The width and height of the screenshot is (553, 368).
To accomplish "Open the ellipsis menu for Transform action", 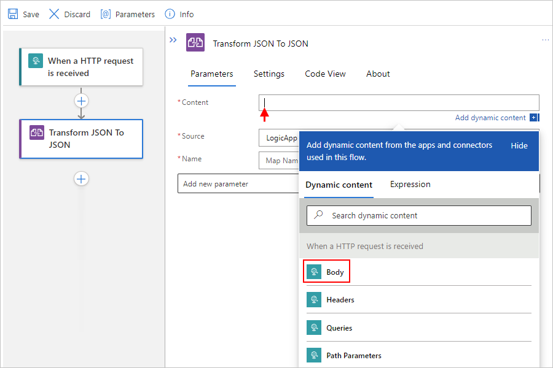I will coord(545,40).
